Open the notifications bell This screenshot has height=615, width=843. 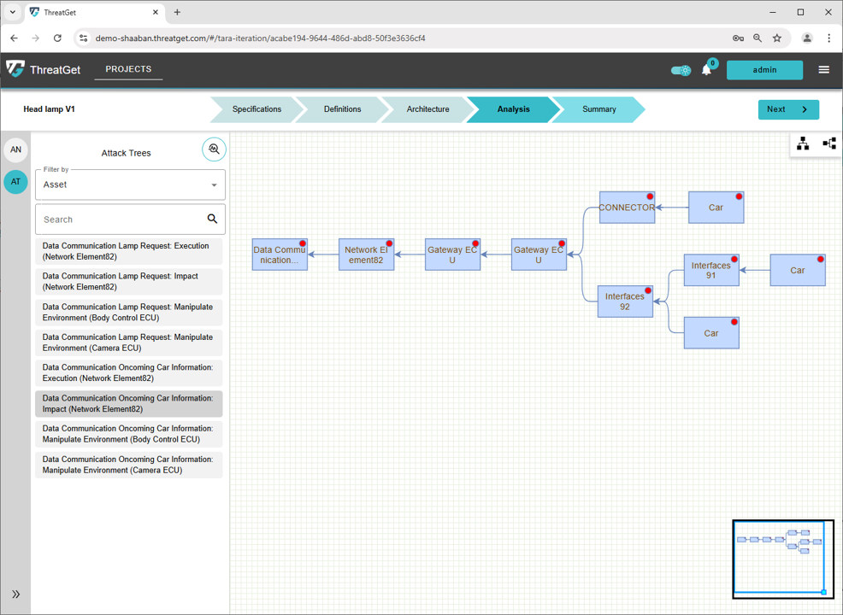706,70
